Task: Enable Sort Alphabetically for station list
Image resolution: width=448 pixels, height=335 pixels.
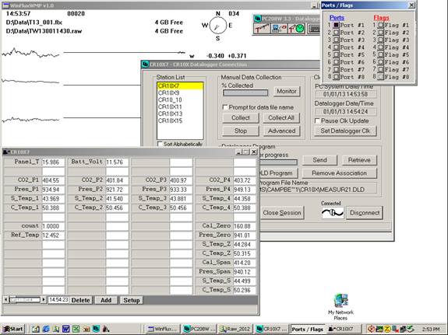Action: tap(160, 144)
